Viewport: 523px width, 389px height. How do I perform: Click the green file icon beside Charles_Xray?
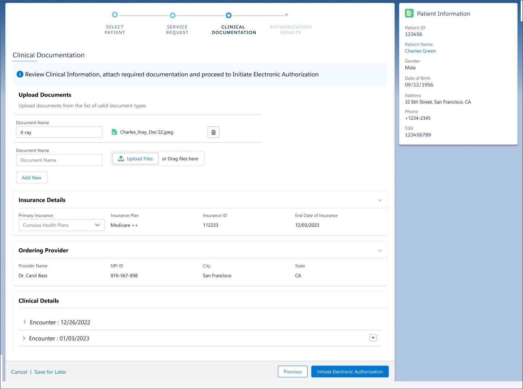tap(114, 132)
